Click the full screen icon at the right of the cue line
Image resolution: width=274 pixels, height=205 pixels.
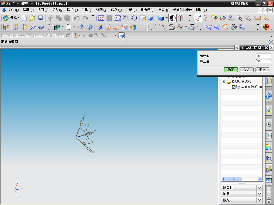[271, 42]
